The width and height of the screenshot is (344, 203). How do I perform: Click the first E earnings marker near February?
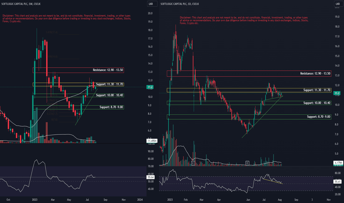(193, 163)
